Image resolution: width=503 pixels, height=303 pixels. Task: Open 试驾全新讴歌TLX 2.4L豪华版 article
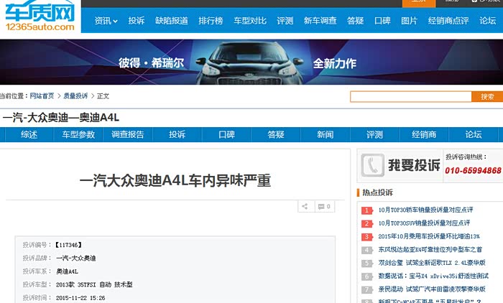pyautogui.click(x=432, y=263)
